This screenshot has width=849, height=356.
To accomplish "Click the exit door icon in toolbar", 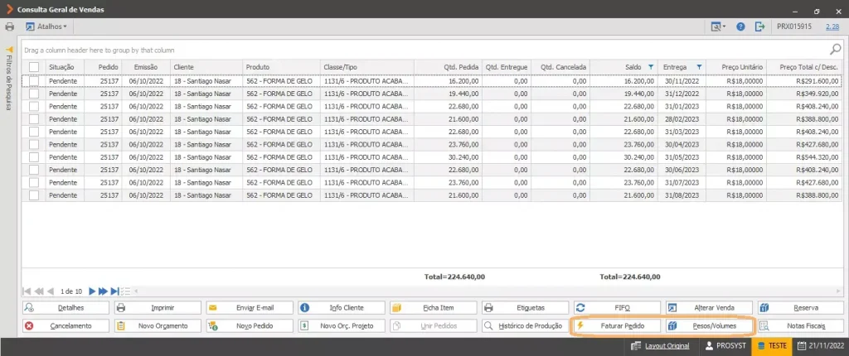I will [x=759, y=26].
